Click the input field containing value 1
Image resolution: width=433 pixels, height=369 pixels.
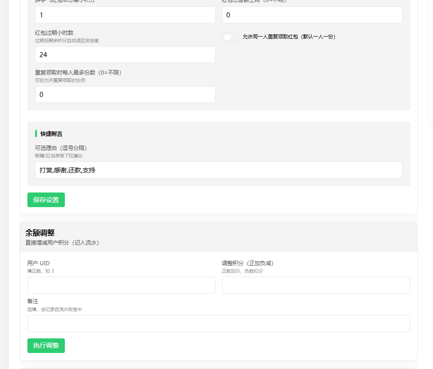click(x=125, y=15)
